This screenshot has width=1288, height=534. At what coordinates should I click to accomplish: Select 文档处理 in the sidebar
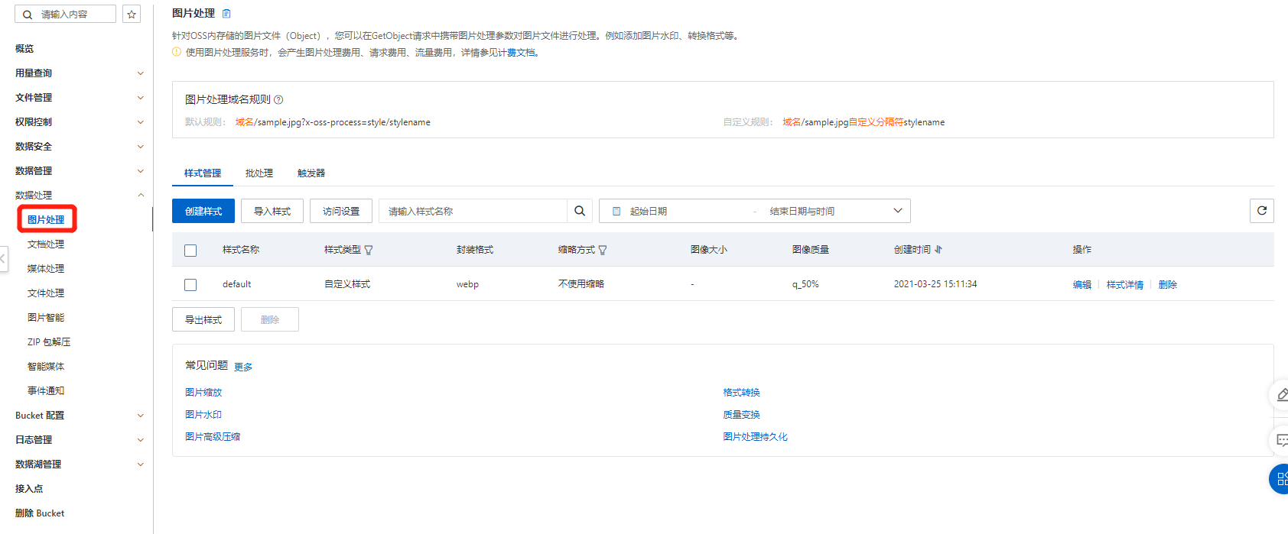click(x=46, y=244)
